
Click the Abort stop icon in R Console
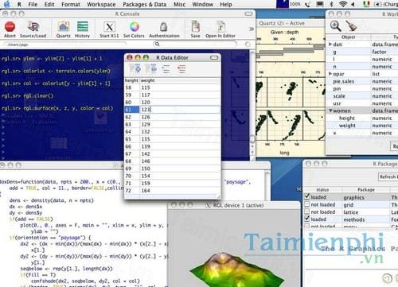pos(10,26)
